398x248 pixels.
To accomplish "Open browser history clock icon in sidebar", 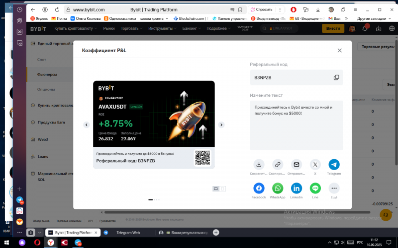I will pos(19,10).
